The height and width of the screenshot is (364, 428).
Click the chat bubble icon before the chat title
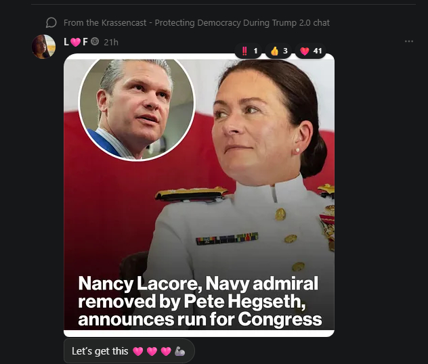pos(51,22)
